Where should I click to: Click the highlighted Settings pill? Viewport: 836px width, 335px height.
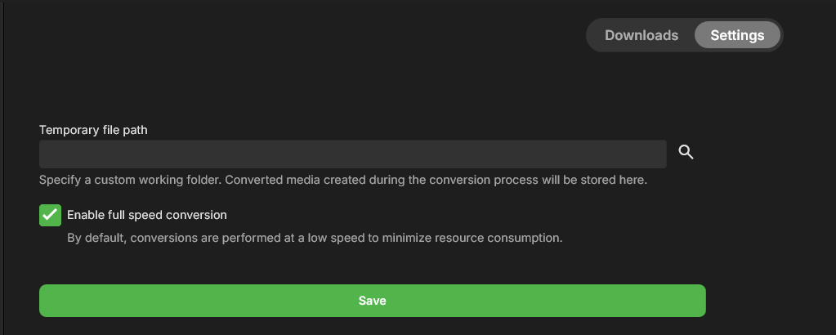(737, 35)
